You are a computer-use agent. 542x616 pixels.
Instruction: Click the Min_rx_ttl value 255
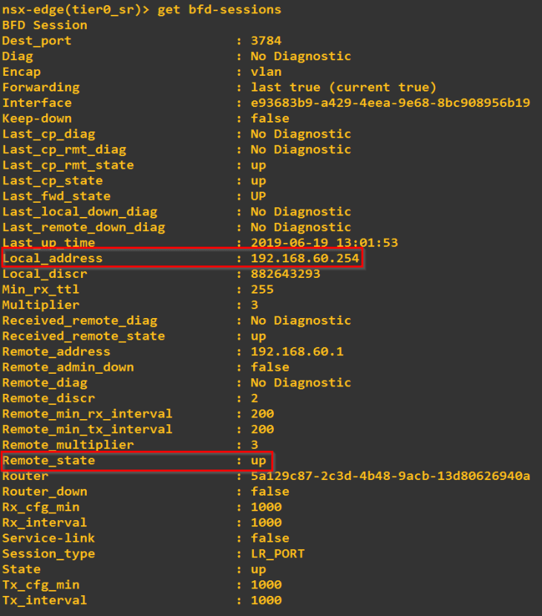click(x=262, y=289)
